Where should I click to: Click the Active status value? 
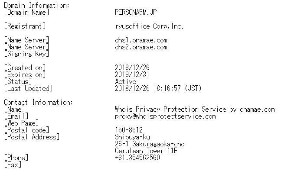[x=125, y=81]
